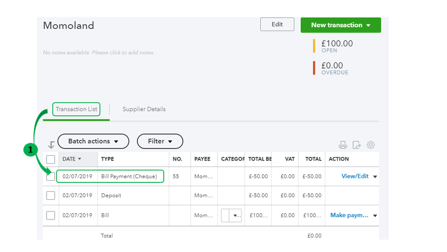This screenshot has height=252, width=447.
Task: Click the View/Edit link
Action: tap(355, 176)
